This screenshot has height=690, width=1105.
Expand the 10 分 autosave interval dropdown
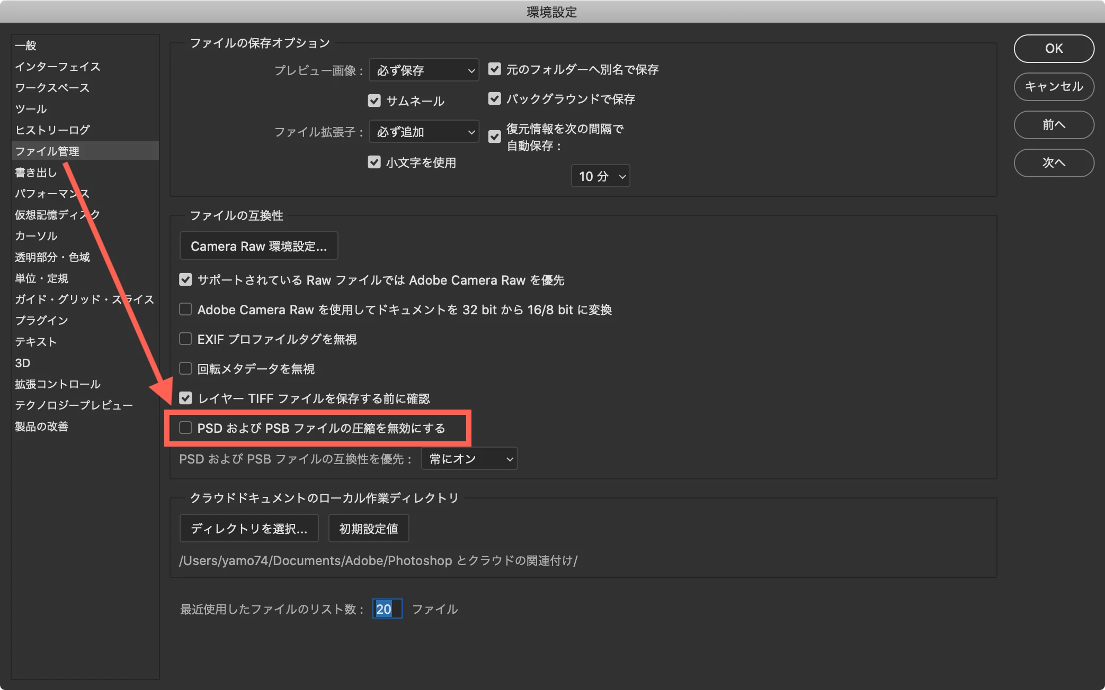point(600,176)
